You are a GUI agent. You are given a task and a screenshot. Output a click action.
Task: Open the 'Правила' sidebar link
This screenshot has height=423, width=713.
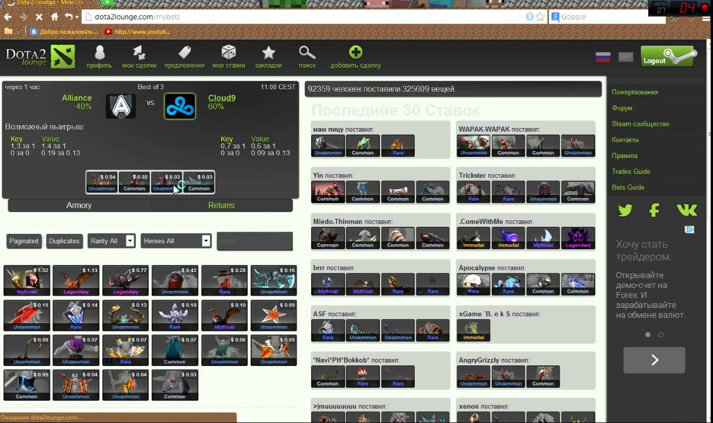(x=624, y=156)
